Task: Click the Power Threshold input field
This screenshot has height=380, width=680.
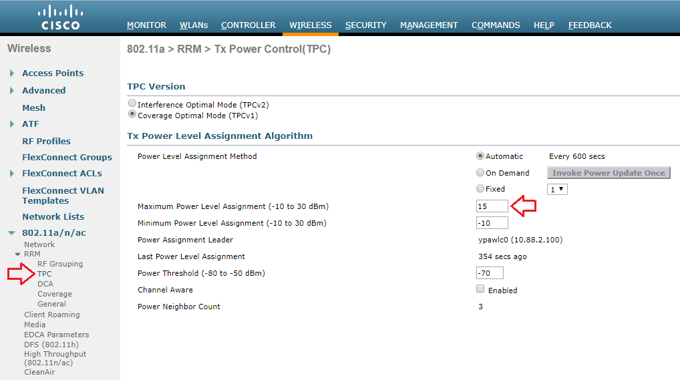Action: coord(490,273)
